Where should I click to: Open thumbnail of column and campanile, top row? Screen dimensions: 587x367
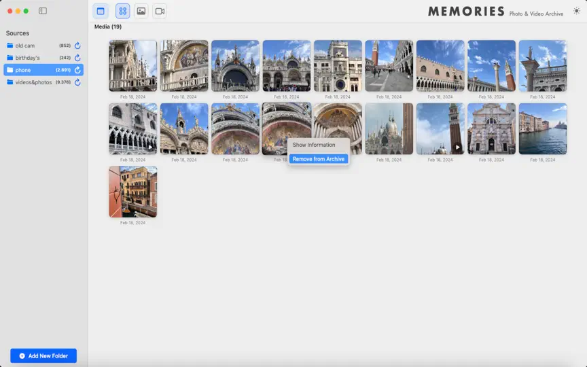491,66
